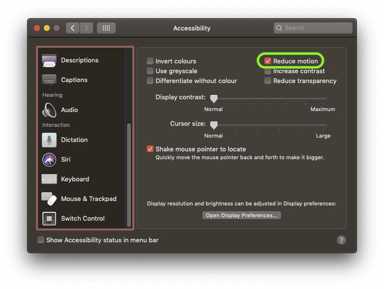Click the help question mark button
The width and height of the screenshot is (384, 289).
pos(341,240)
